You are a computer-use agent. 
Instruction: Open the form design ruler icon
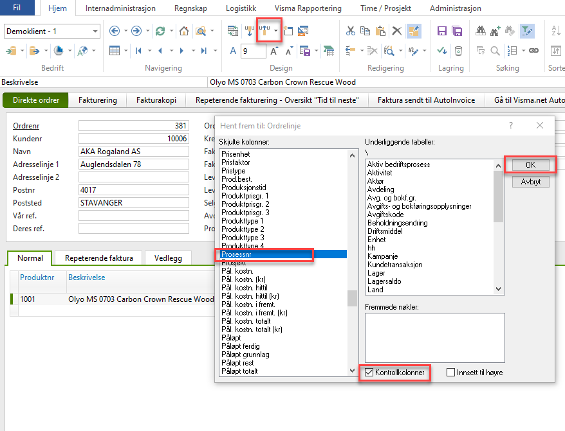click(x=303, y=31)
